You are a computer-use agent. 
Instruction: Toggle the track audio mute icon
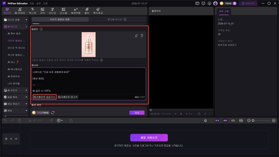coord(16,139)
